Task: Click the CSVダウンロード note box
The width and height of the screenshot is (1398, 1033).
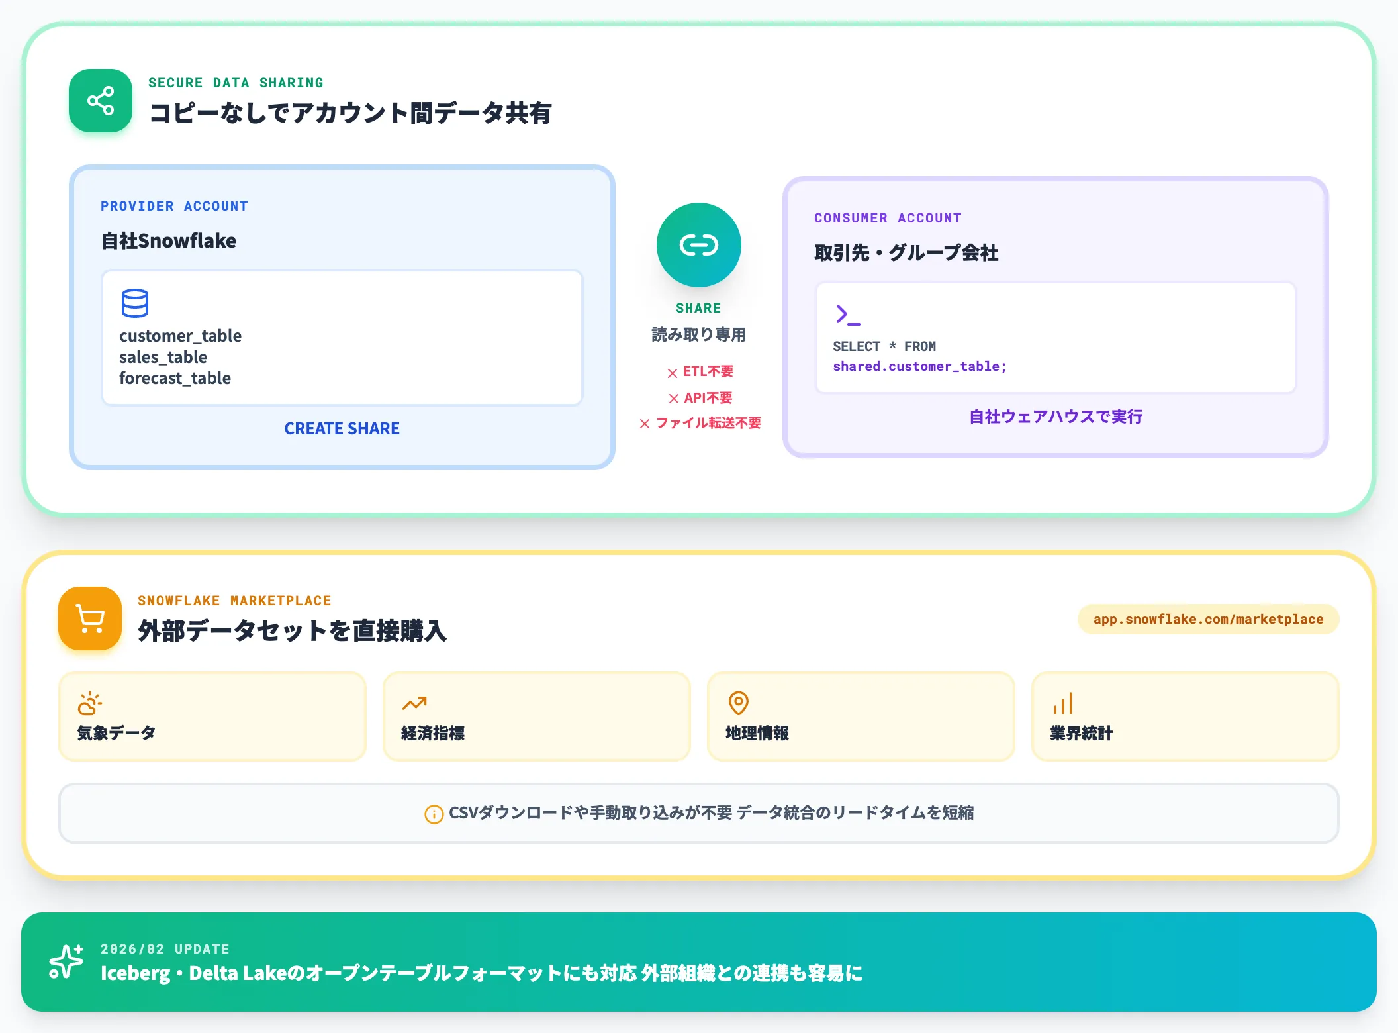Action: (698, 813)
